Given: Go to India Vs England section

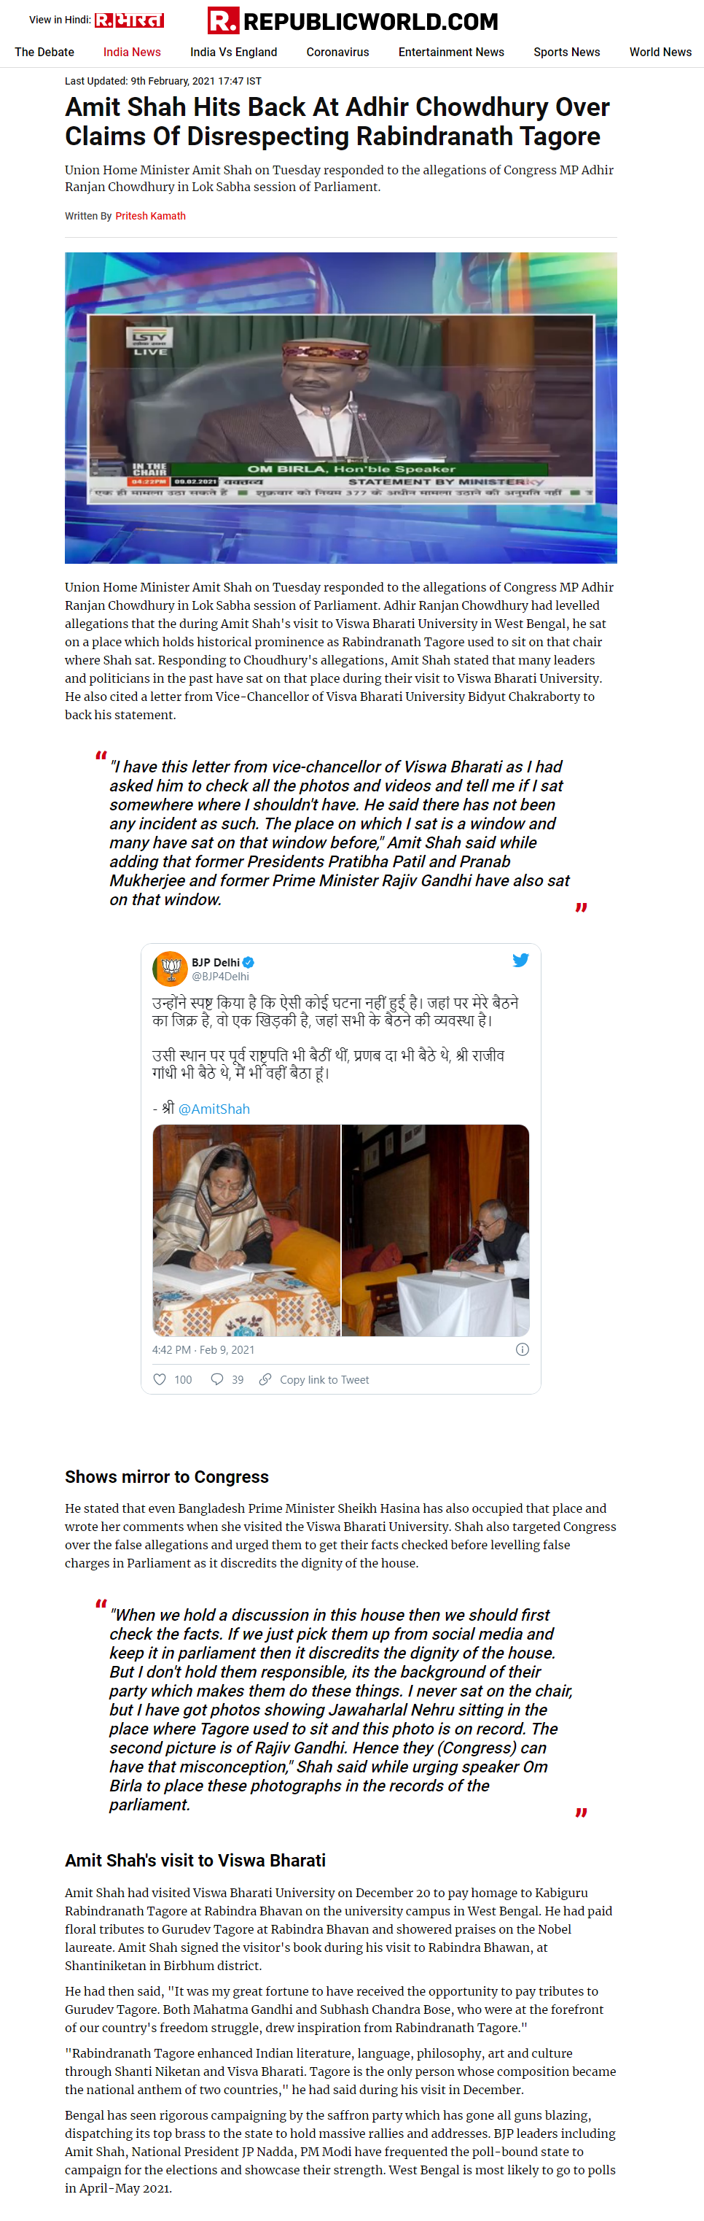Looking at the screenshot, I should (x=233, y=52).
